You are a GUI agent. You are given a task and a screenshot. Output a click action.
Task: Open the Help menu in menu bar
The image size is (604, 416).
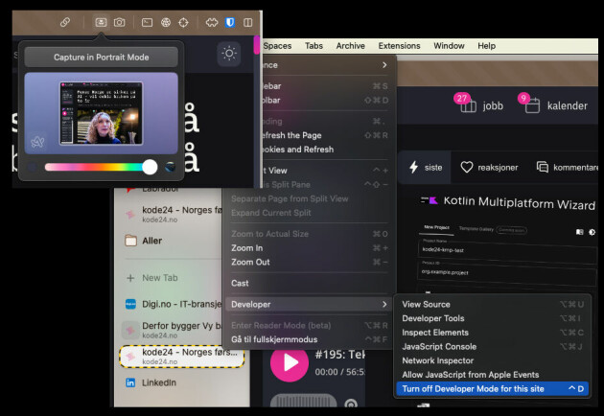486,46
